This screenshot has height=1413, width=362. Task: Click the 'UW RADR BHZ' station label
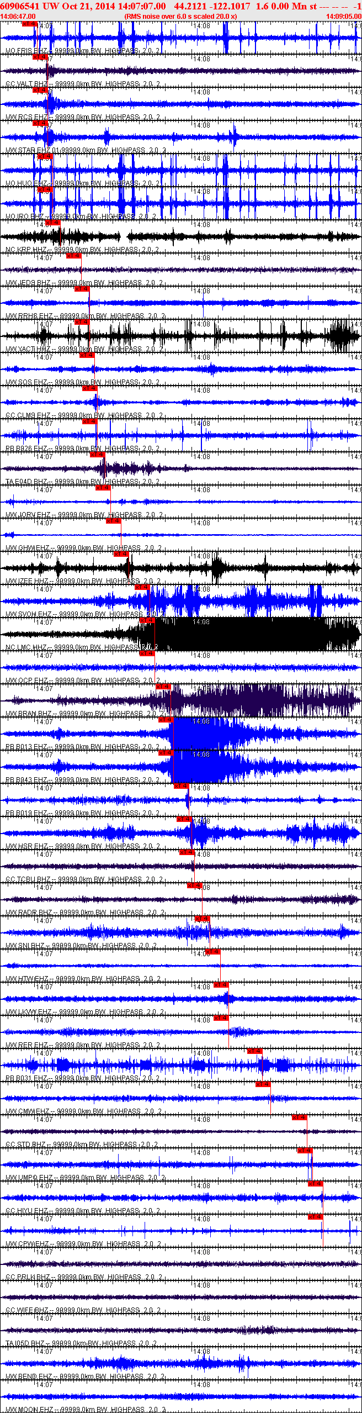tap(29, 913)
